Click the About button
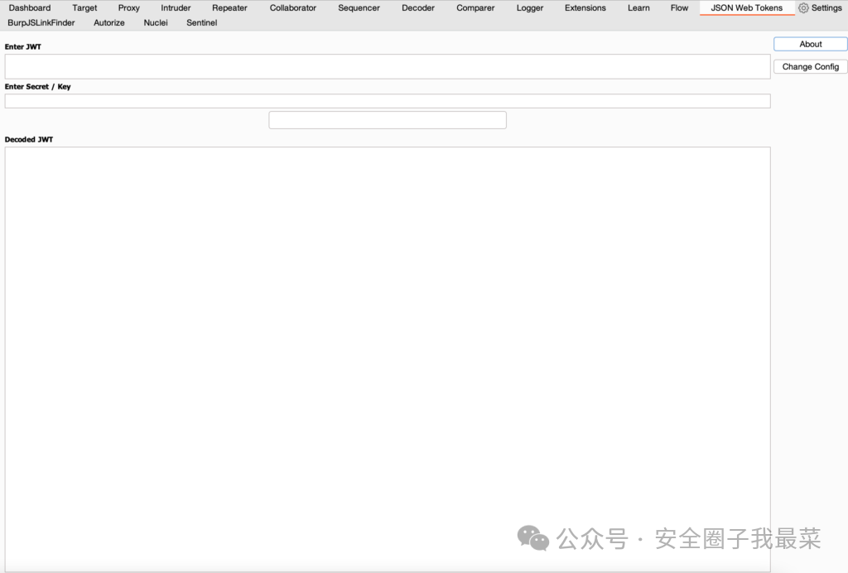This screenshot has width=848, height=573. click(x=810, y=44)
